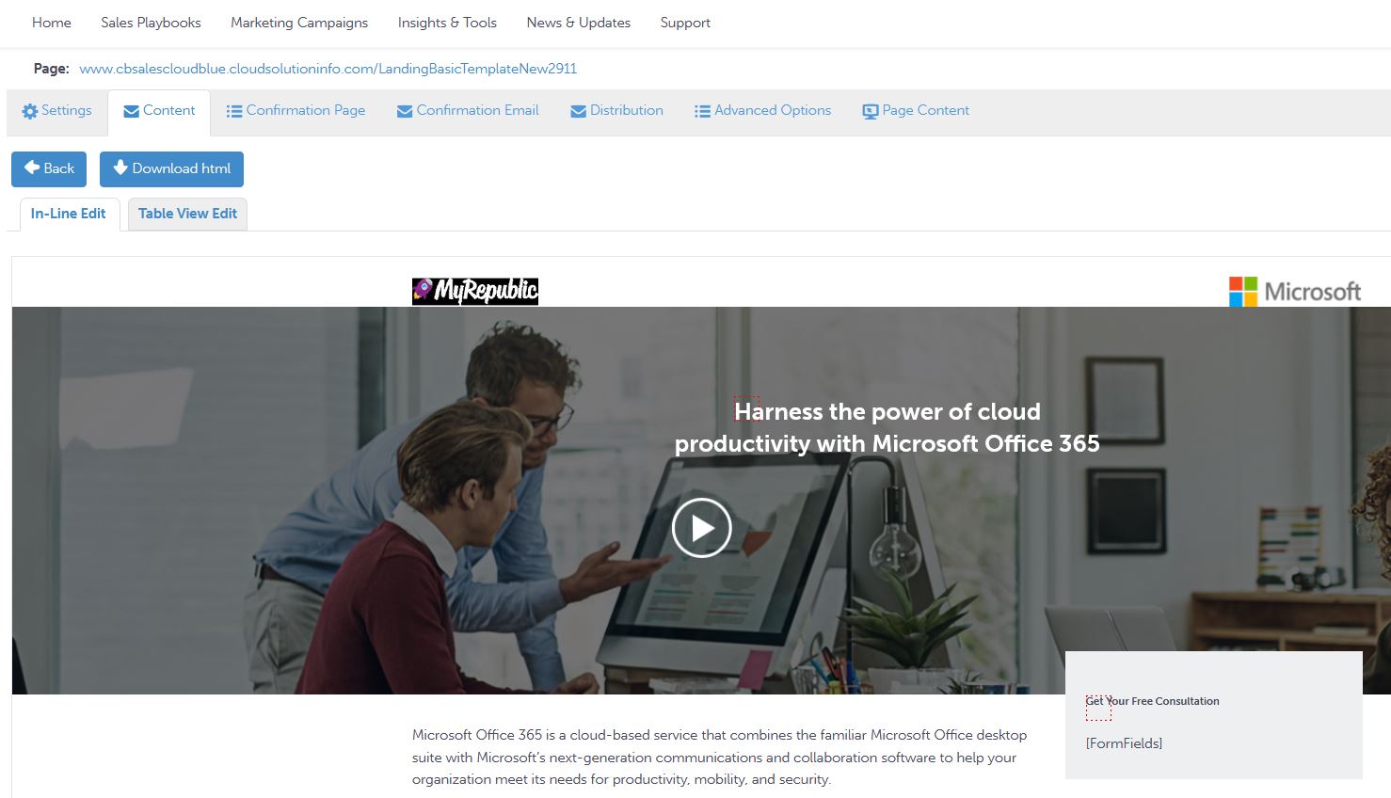Open the landing page URL link
The height and width of the screenshot is (798, 1391).
(328, 69)
